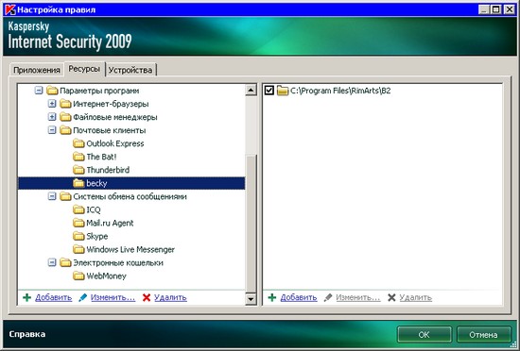Viewport: 520px width, 351px height.
Task: Expand the Интернет-браузеры node
Action: click(x=52, y=104)
